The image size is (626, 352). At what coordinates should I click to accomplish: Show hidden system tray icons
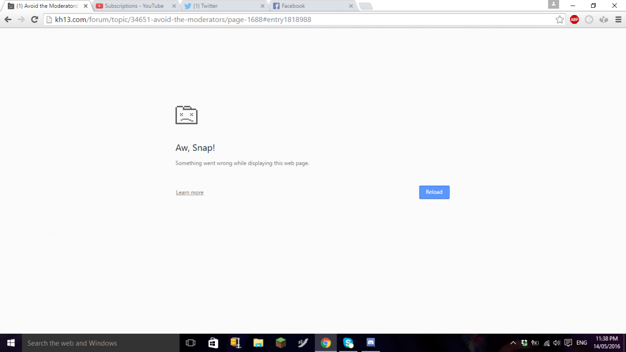pos(513,343)
